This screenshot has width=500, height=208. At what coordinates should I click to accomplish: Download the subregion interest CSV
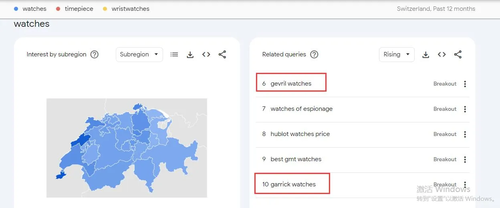coord(190,54)
